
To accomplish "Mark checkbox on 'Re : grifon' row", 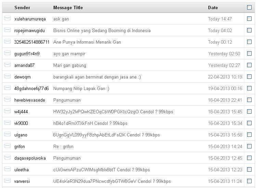I will [x=249, y=146].
